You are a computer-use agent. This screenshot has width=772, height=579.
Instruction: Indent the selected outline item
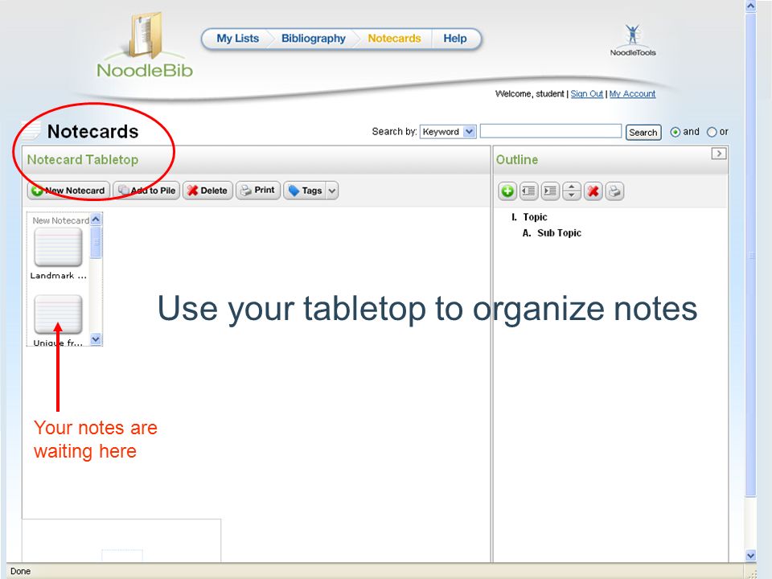coord(550,191)
